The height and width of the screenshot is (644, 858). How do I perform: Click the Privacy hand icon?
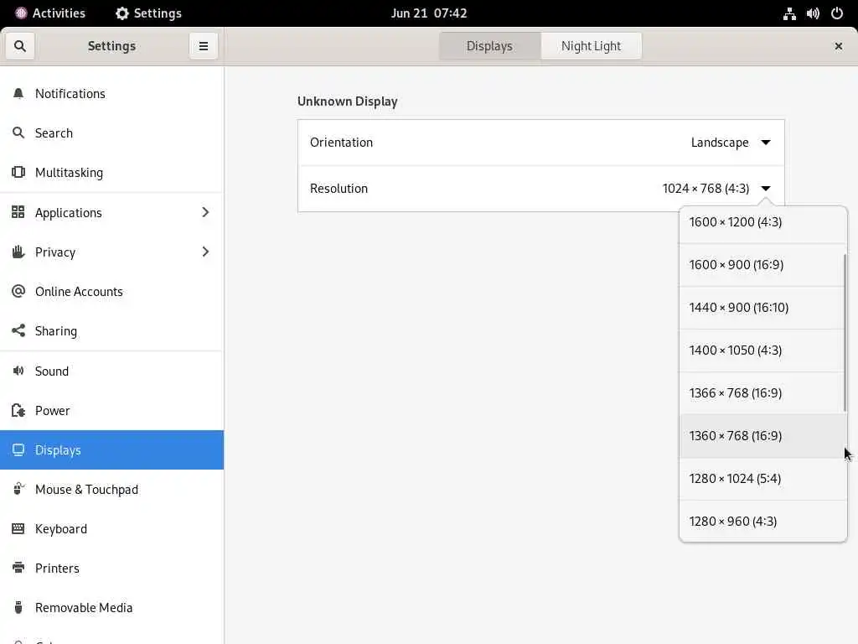coord(18,252)
